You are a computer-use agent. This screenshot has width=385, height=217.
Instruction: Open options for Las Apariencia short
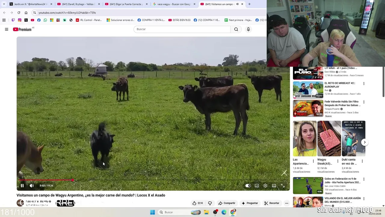313,161
